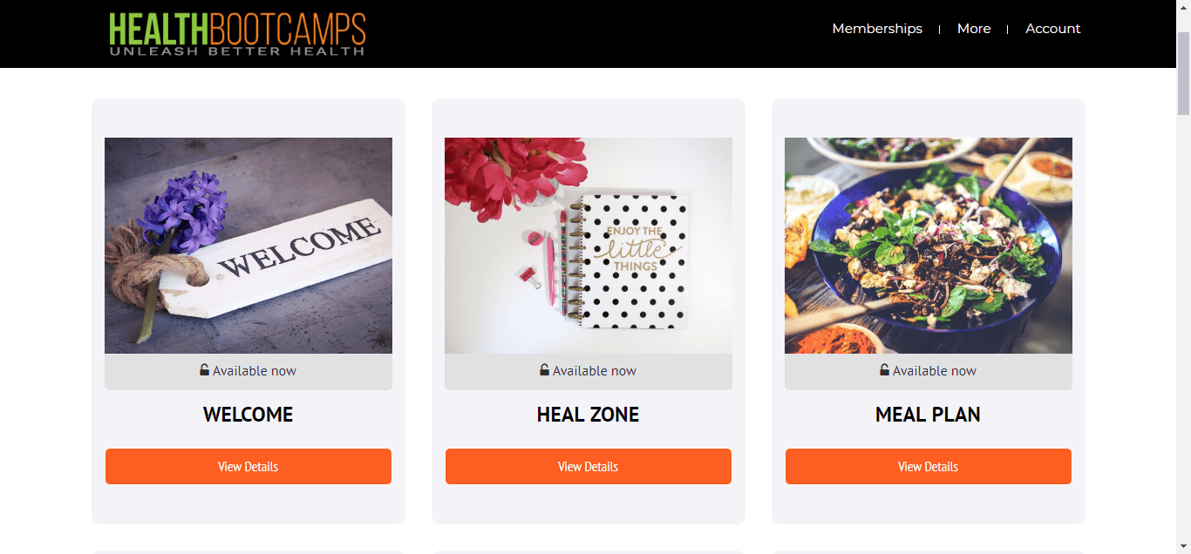1191x554 pixels.
Task: View details for the Heal Zone course
Action: (589, 467)
